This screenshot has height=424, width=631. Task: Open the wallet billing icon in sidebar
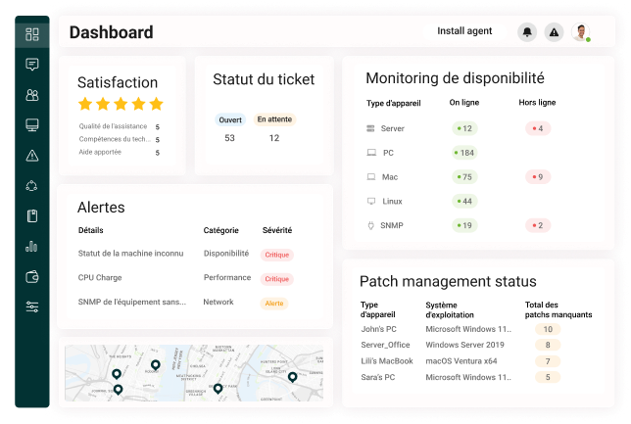tap(32, 277)
